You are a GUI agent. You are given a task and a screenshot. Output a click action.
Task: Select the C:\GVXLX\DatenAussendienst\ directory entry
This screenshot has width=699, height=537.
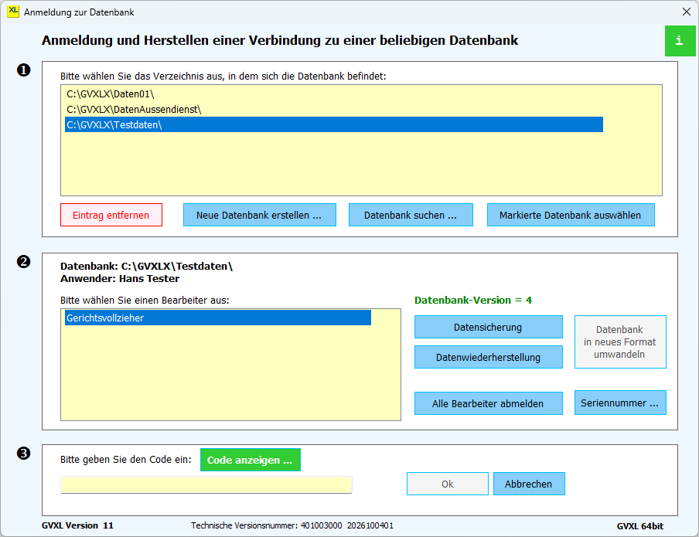[334, 110]
